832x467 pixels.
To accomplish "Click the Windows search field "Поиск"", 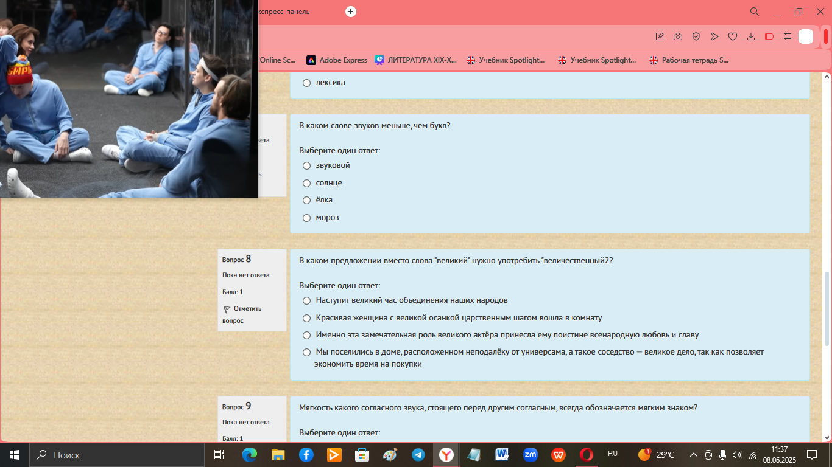I will [x=117, y=455].
